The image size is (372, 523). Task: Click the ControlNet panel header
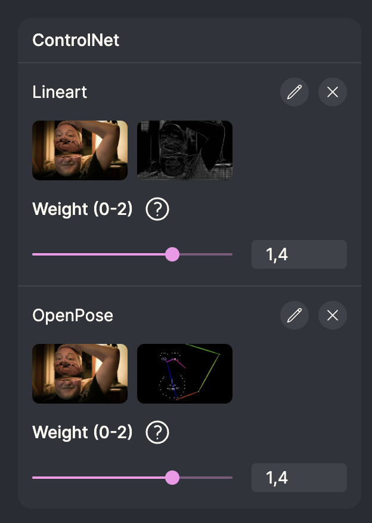[x=77, y=40]
